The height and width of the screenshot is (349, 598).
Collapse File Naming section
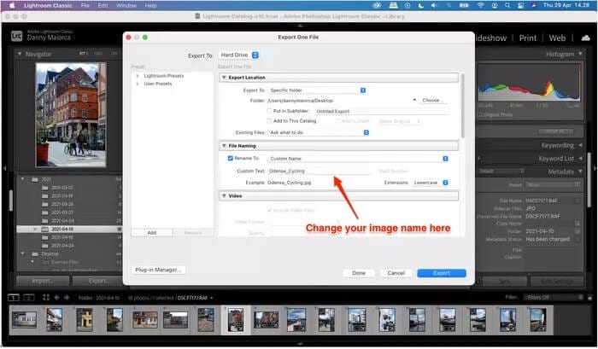point(224,146)
